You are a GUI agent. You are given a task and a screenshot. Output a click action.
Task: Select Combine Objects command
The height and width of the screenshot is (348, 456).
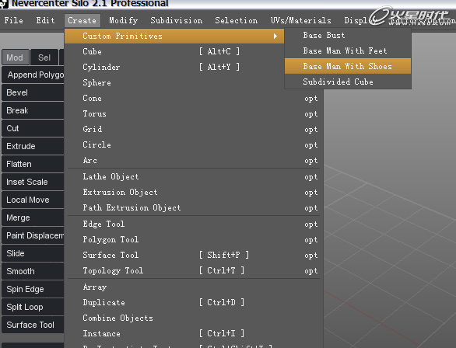[x=194, y=318]
